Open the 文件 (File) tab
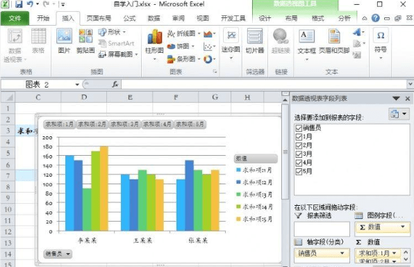This screenshot has width=414, height=267. pyautogui.click(x=15, y=18)
